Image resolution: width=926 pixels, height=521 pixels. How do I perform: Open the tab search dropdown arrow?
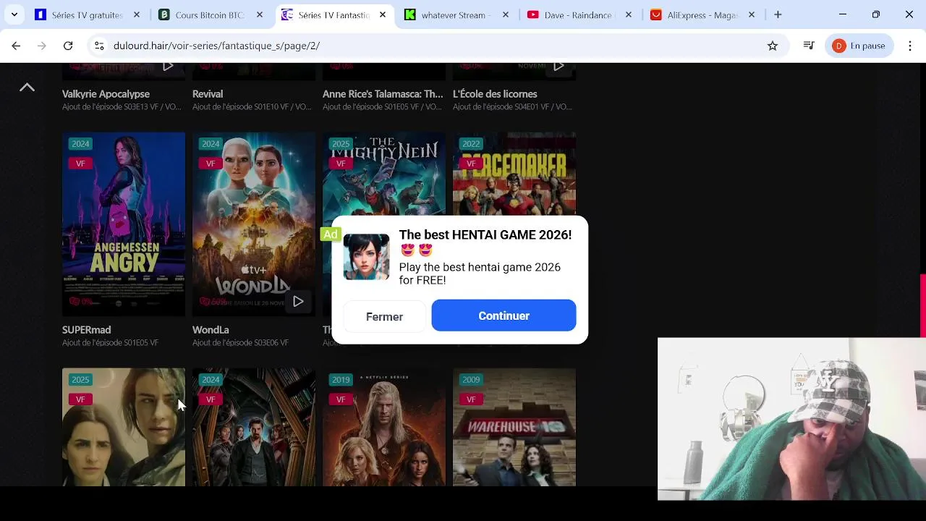14,14
